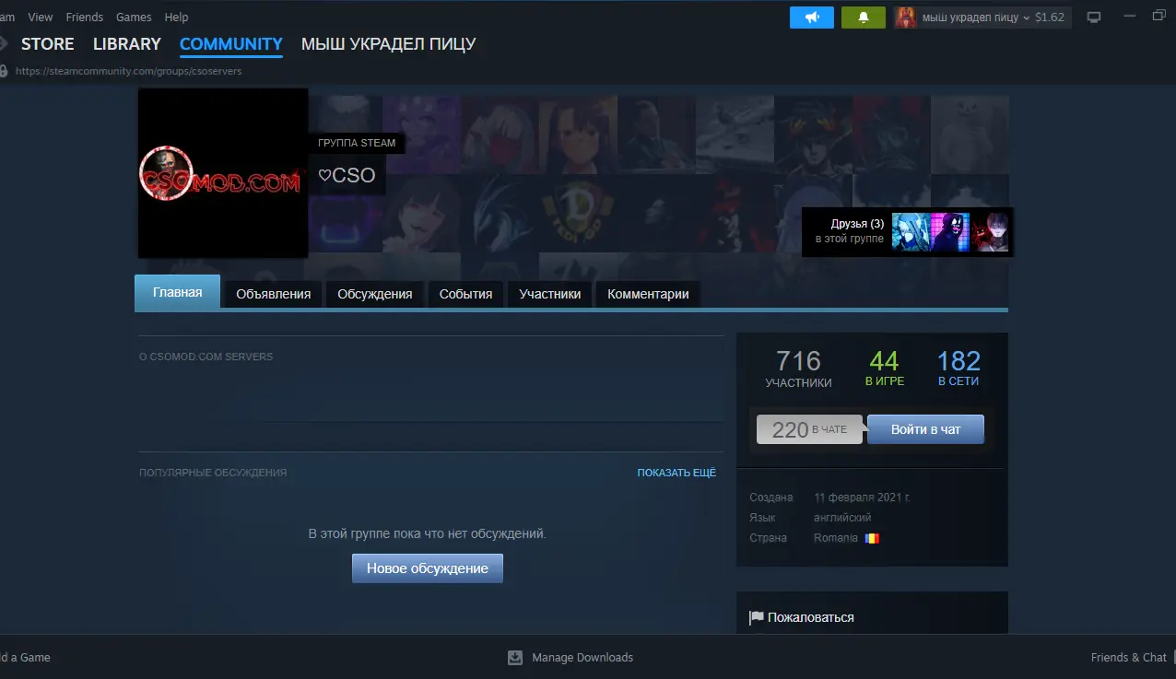The height and width of the screenshot is (679, 1176).
Task: Click the 220 В ЧАТЕ counter
Action: (809, 429)
